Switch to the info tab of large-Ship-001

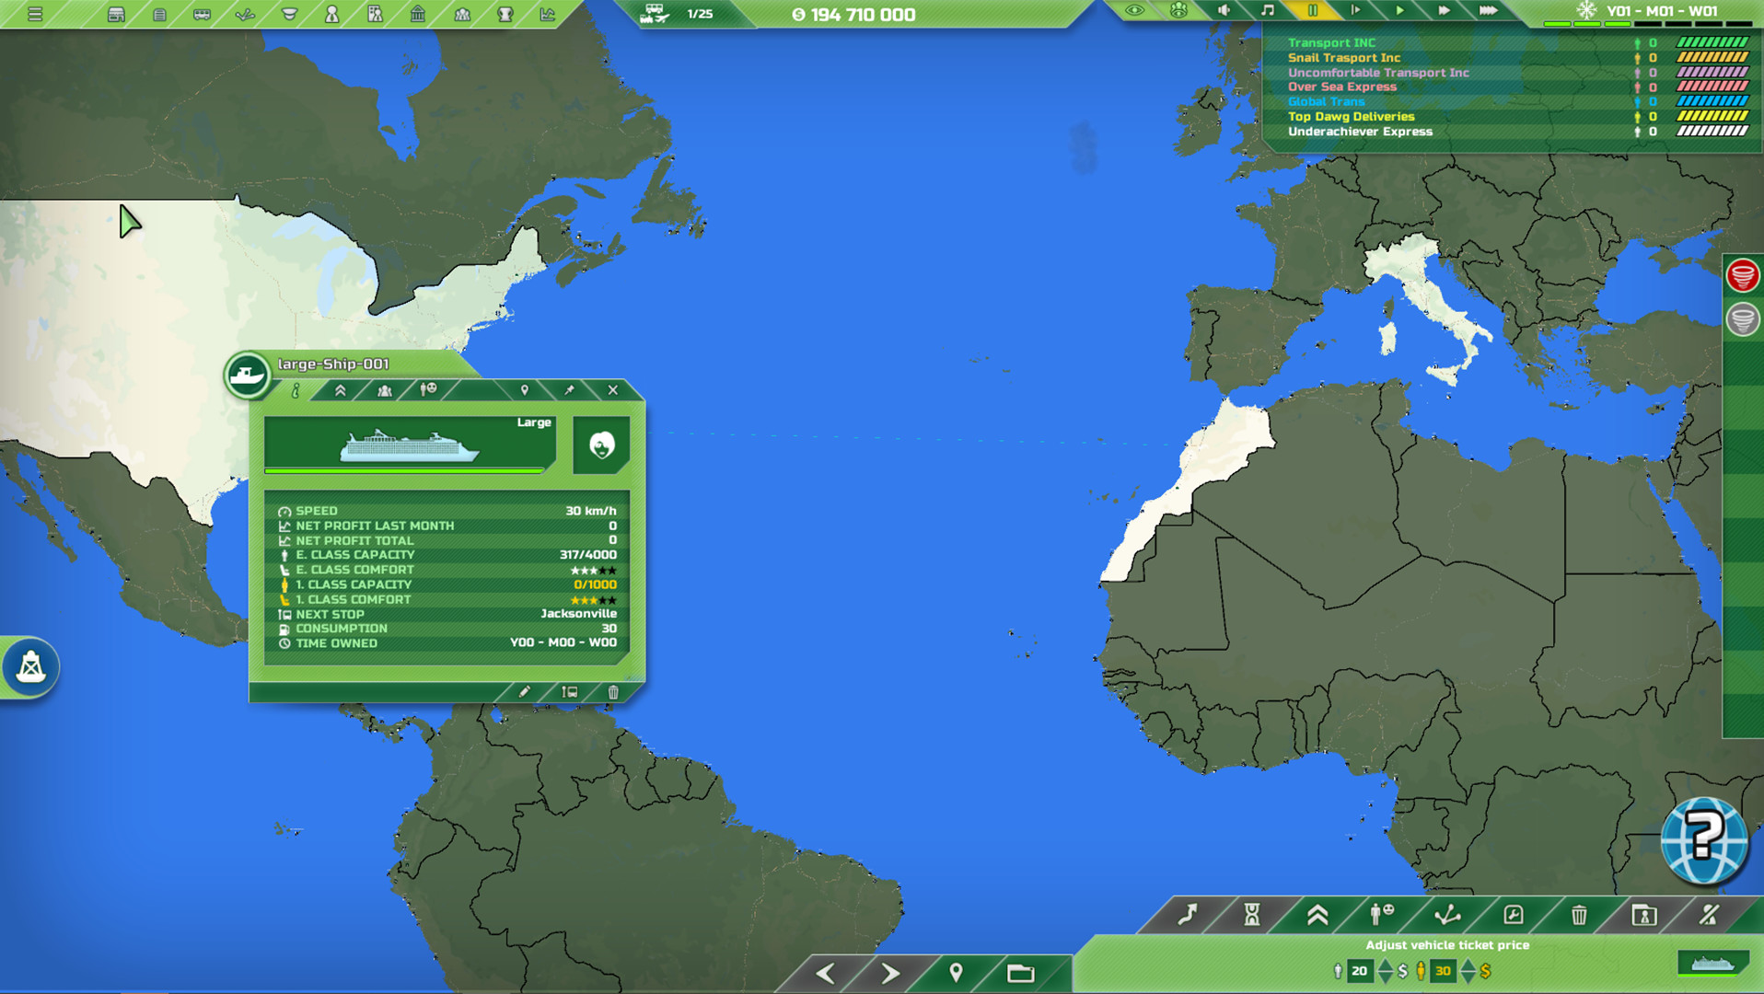(x=295, y=389)
